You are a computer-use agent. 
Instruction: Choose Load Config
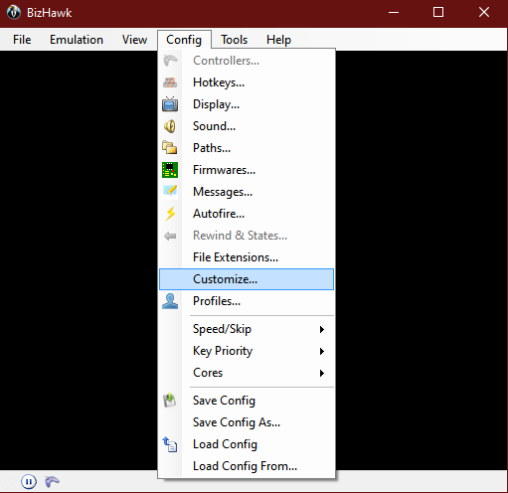247,444
